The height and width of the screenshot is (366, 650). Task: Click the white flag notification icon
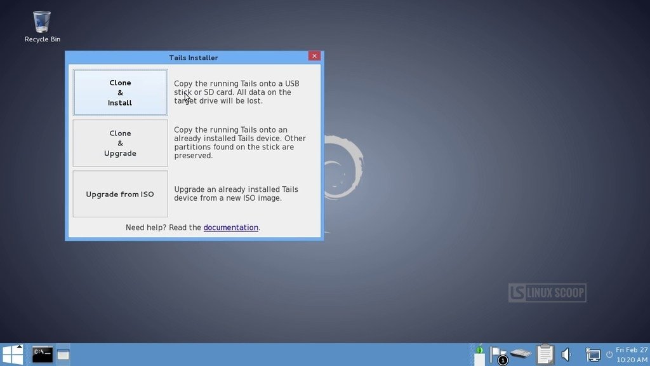coord(498,355)
